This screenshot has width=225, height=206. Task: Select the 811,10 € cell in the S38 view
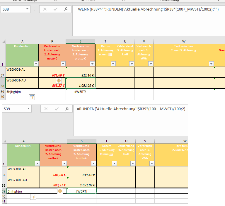(80, 72)
